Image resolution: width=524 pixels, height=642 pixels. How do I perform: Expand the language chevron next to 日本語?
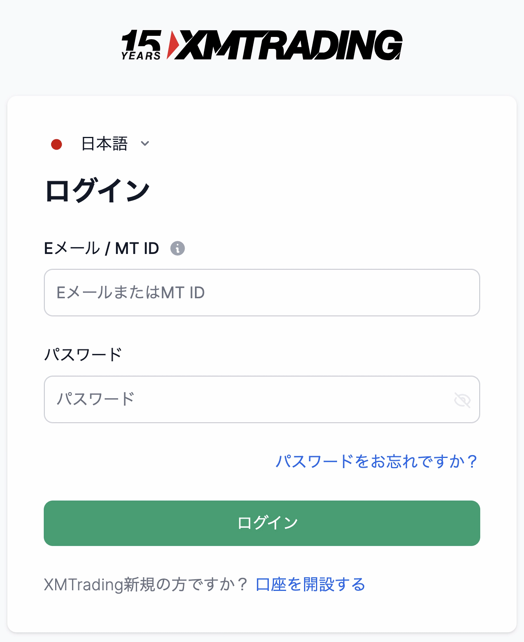pyautogui.click(x=145, y=144)
